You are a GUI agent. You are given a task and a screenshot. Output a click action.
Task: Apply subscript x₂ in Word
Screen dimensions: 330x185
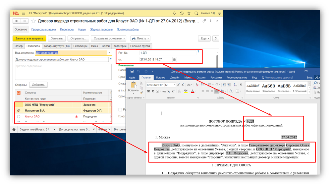click(169, 91)
